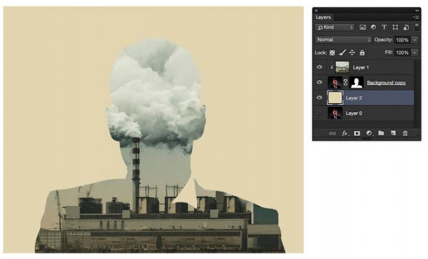The image size is (428, 259).
Task: Click the Fill label
Action: [x=388, y=52]
